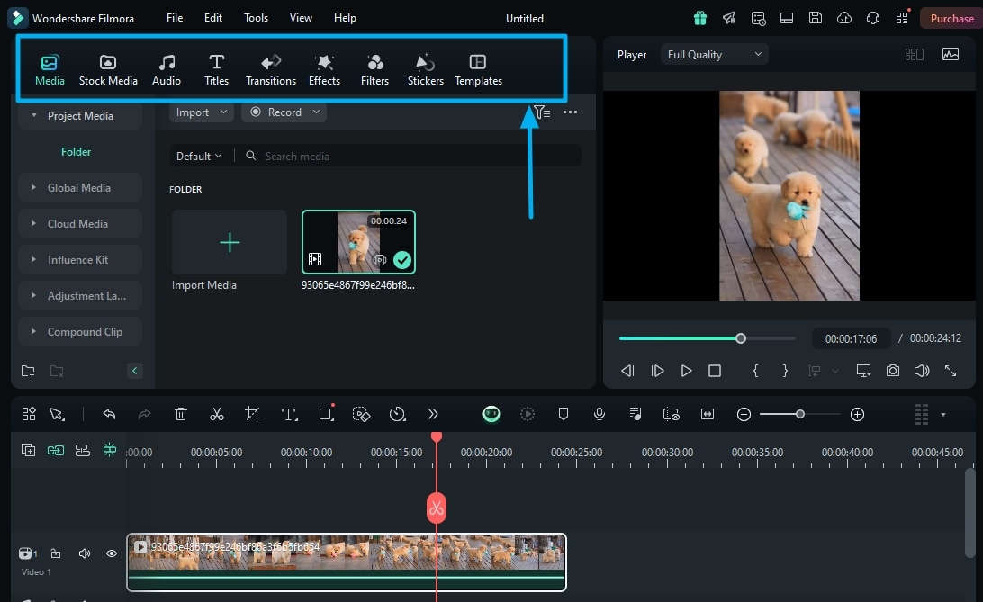Image resolution: width=983 pixels, height=602 pixels.
Task: Click the timeline zoom slider handle
Action: coord(799,414)
